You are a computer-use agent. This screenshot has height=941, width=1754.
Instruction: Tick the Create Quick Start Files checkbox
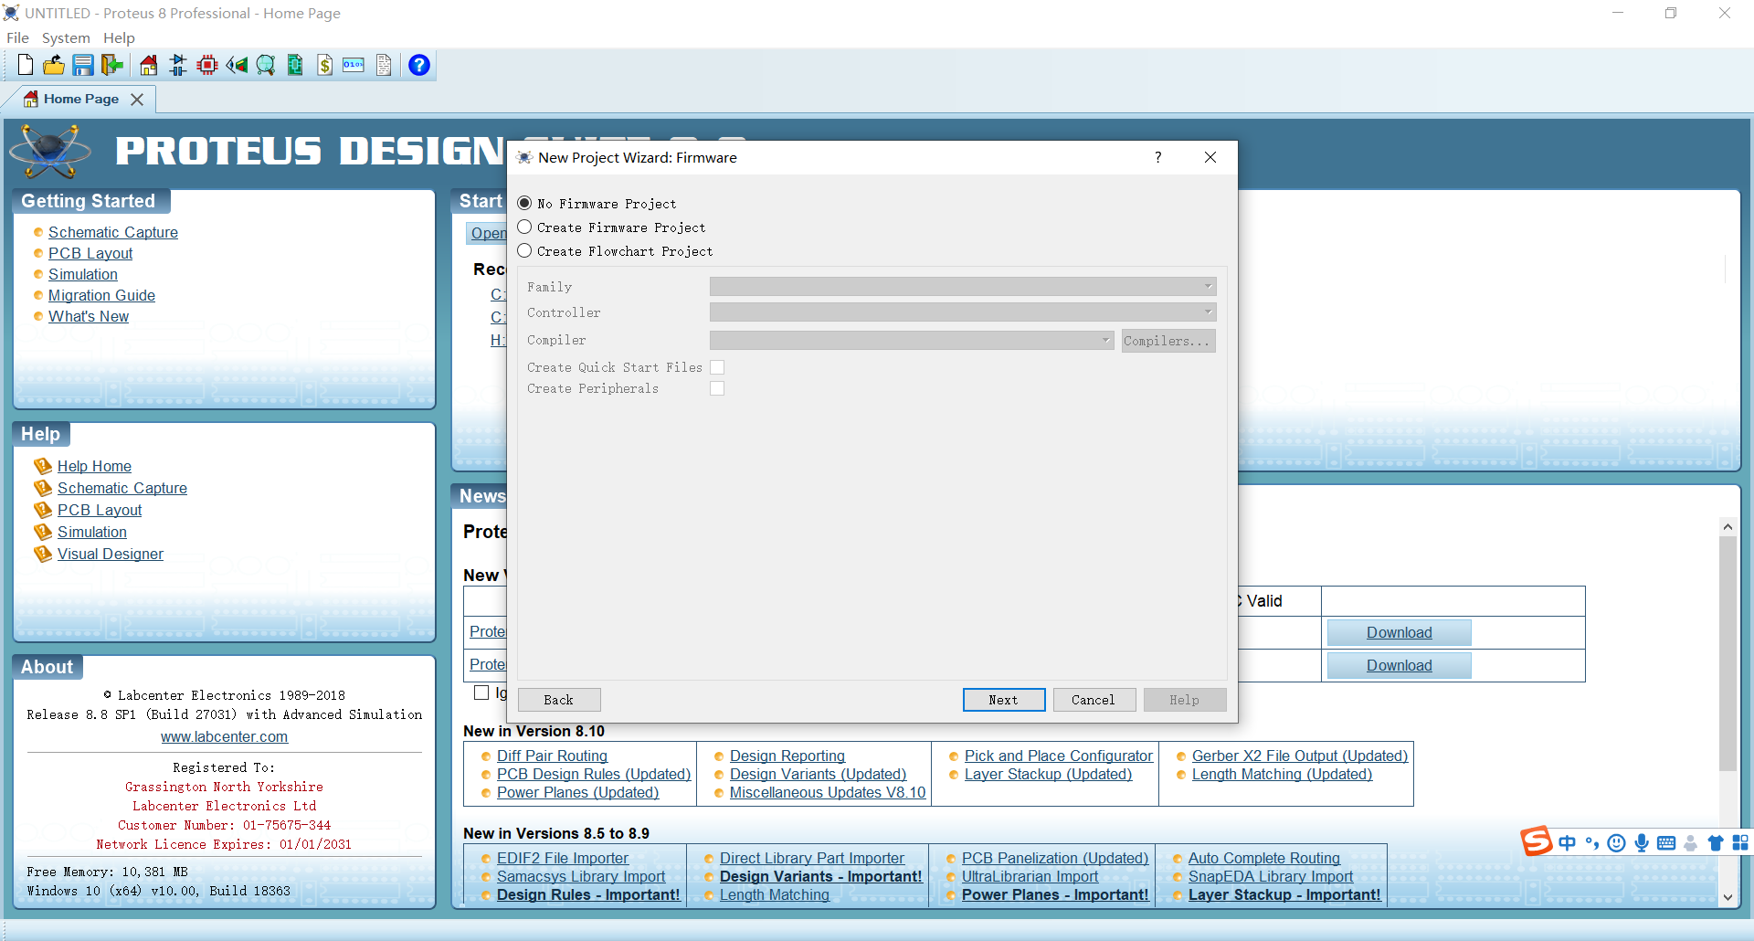[x=717, y=367]
